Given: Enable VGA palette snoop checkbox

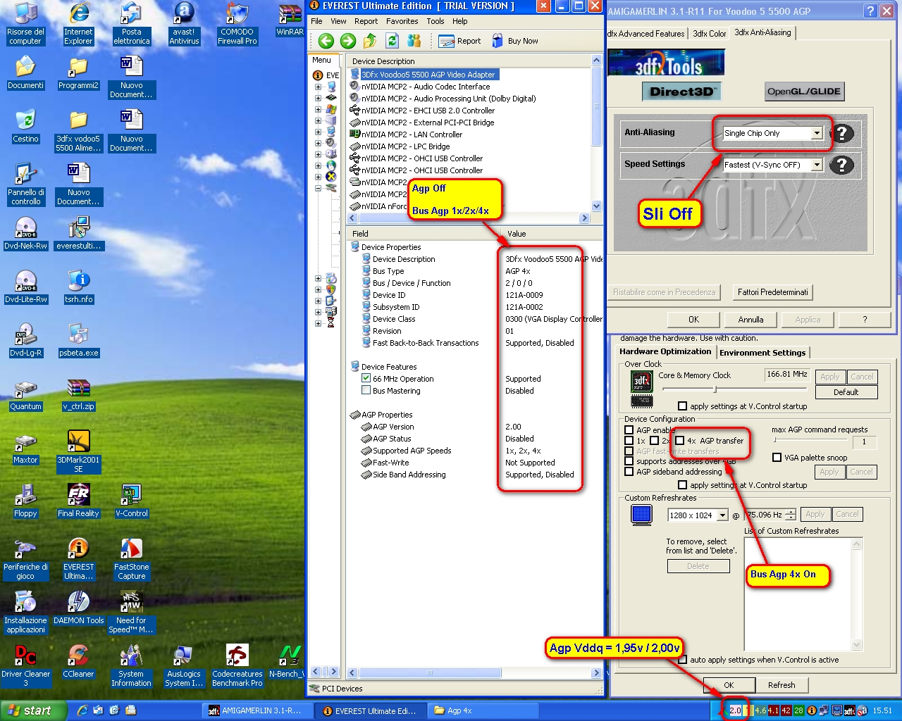Looking at the screenshot, I should click(x=777, y=457).
